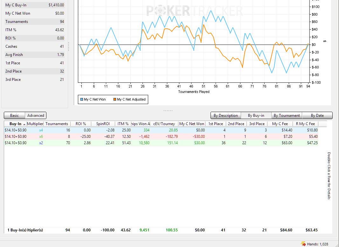Click the vertical splitter beside the stats panel

click(69, 46)
